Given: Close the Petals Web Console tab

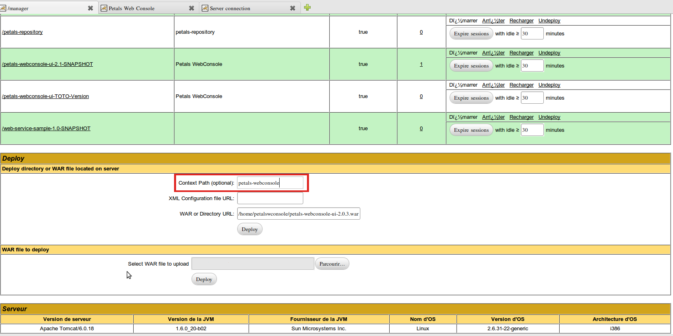Looking at the screenshot, I should pyautogui.click(x=192, y=8).
